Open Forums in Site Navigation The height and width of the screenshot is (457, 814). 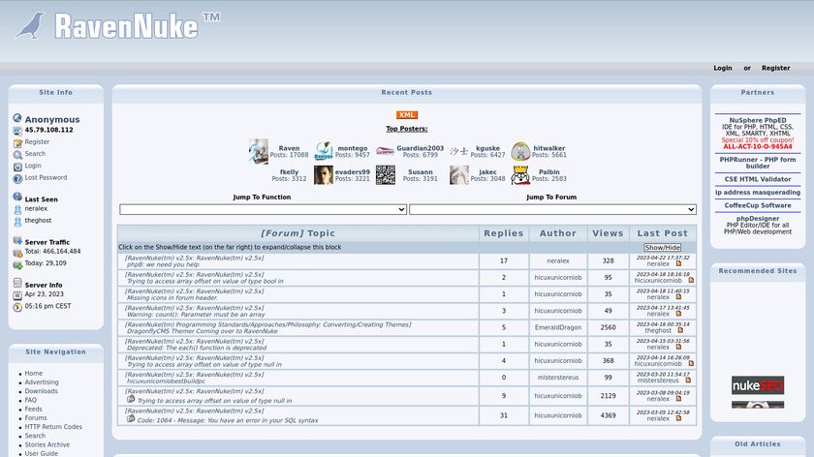click(x=36, y=417)
